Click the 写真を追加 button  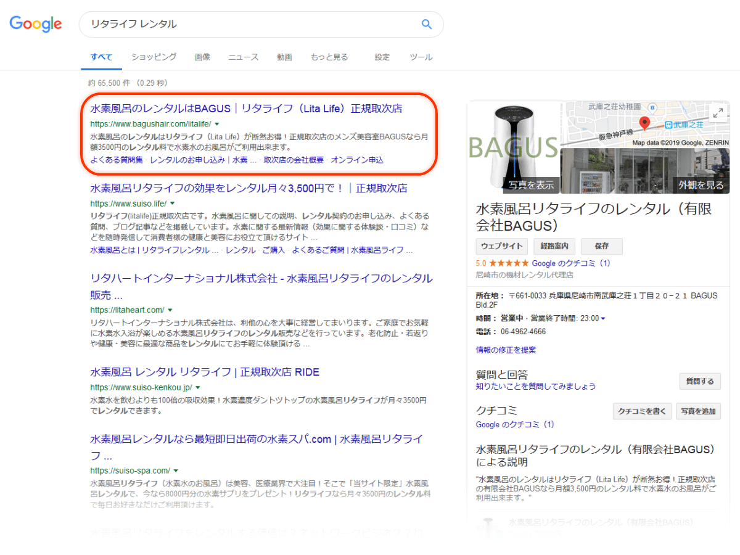698,411
